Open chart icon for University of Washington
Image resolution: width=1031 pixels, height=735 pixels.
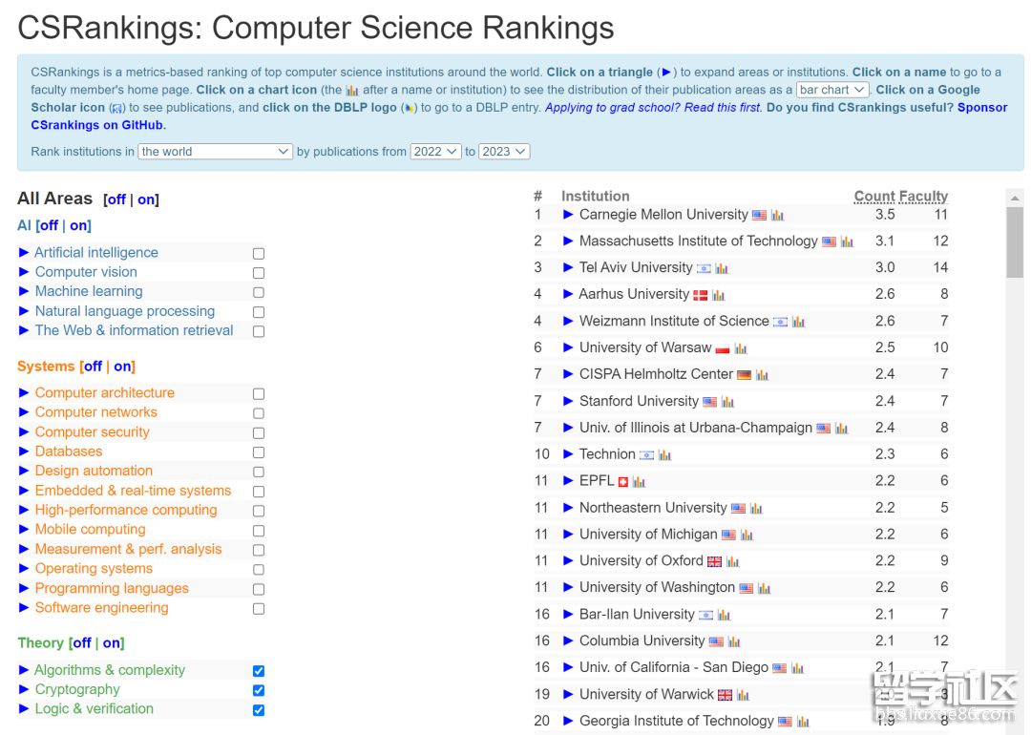tap(764, 588)
